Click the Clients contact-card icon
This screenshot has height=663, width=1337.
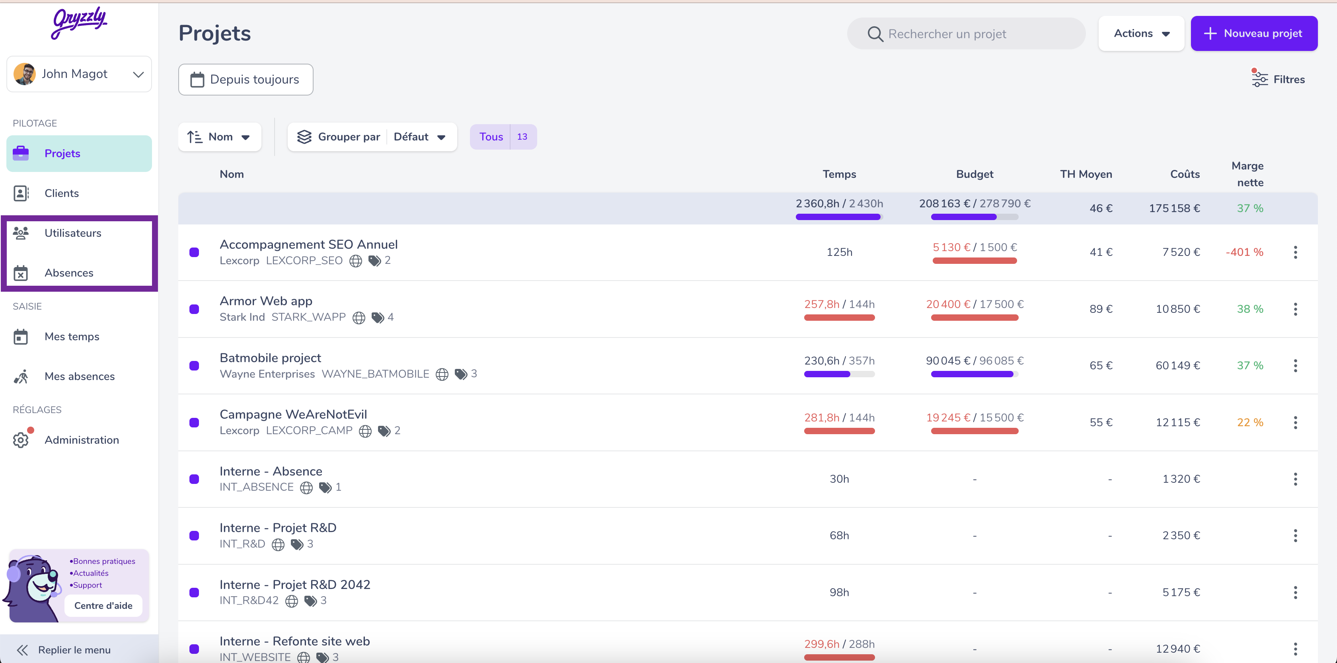pos(21,193)
